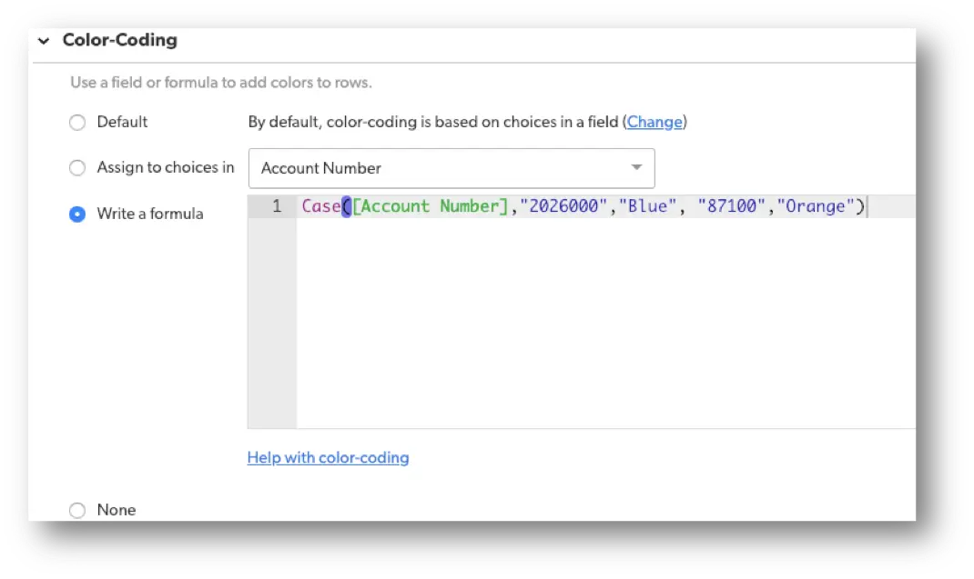Viewport: 974px width, 579px height.
Task: Open Help with color-coding
Action: click(328, 457)
